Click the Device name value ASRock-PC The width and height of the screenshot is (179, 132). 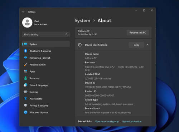[91, 58]
